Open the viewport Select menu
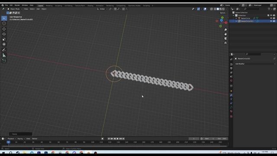The height and width of the screenshot is (156, 277). click(32, 9)
